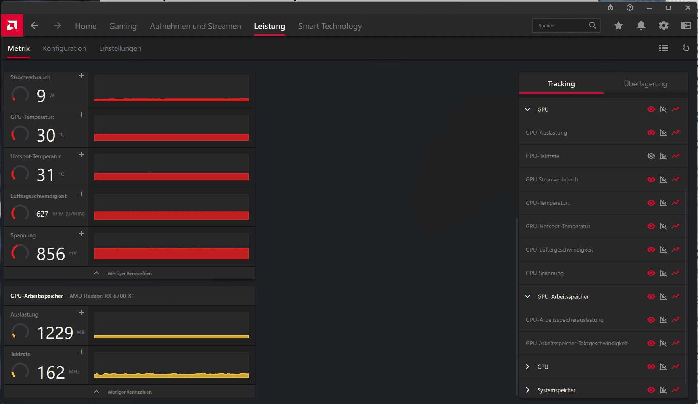698x404 pixels.
Task: Toggle graph icon for GPU-Taktrate
Action: tap(663, 156)
